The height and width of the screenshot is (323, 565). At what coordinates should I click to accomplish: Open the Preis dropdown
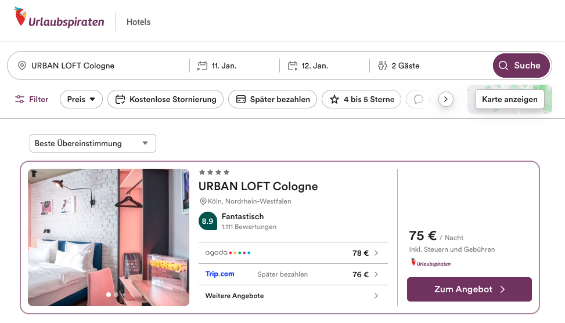click(x=81, y=99)
